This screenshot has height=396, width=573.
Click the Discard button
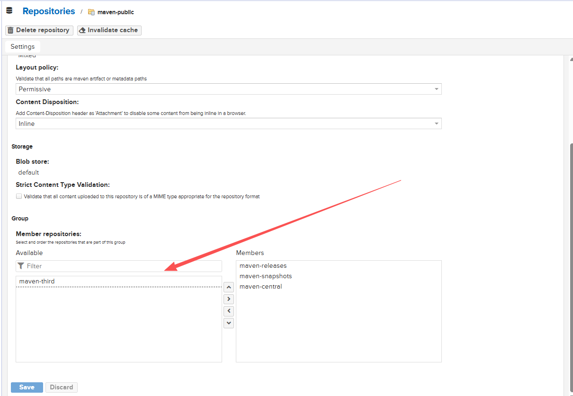(62, 387)
